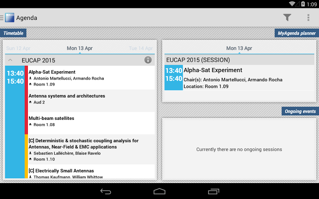Tap the Android recent apps button

tap(213, 191)
